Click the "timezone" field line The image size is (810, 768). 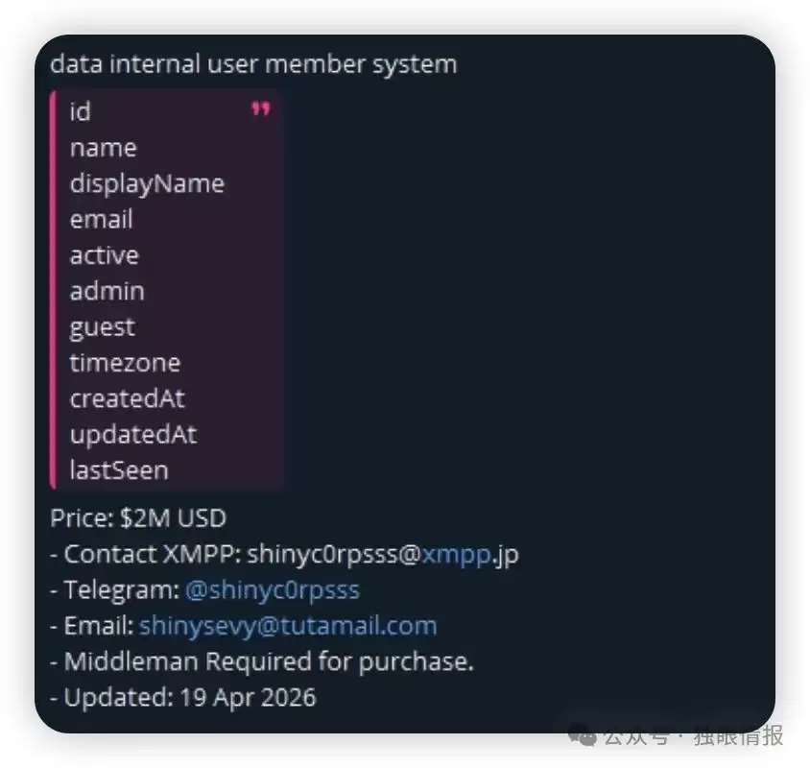125,363
